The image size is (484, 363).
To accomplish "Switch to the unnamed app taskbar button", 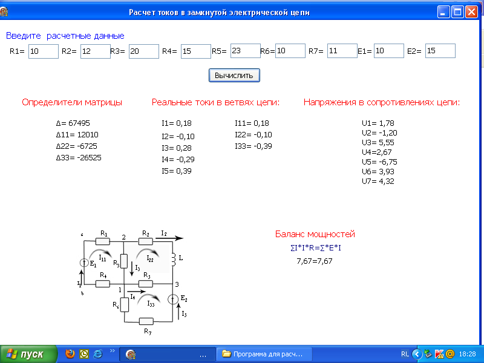I will (x=168, y=355).
